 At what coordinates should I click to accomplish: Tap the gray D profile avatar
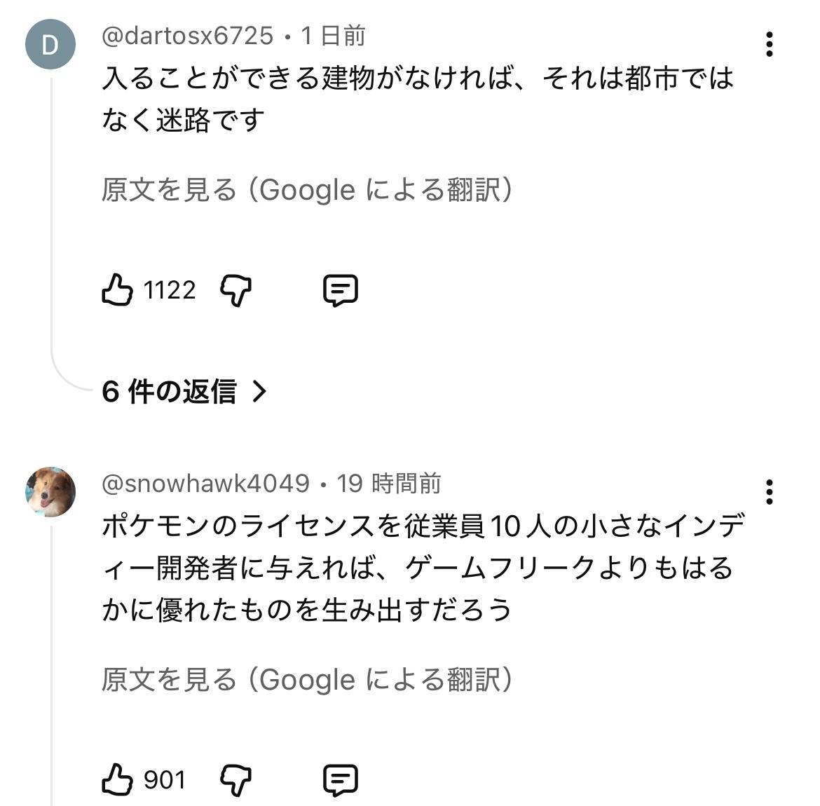click(50, 45)
